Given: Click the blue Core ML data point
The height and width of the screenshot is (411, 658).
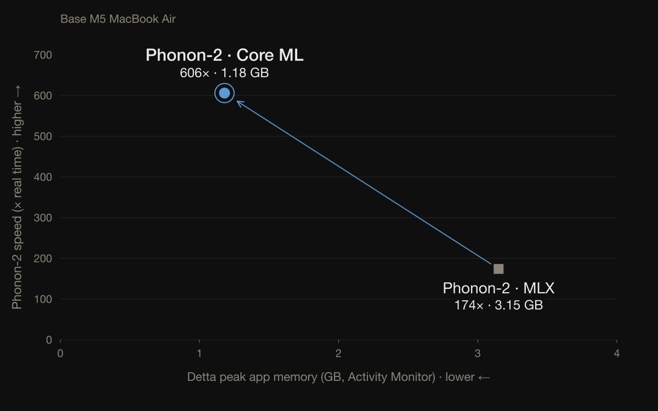Looking at the screenshot, I should (224, 93).
